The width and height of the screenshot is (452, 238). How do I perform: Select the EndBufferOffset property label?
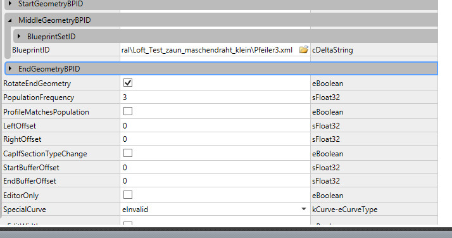click(x=30, y=181)
